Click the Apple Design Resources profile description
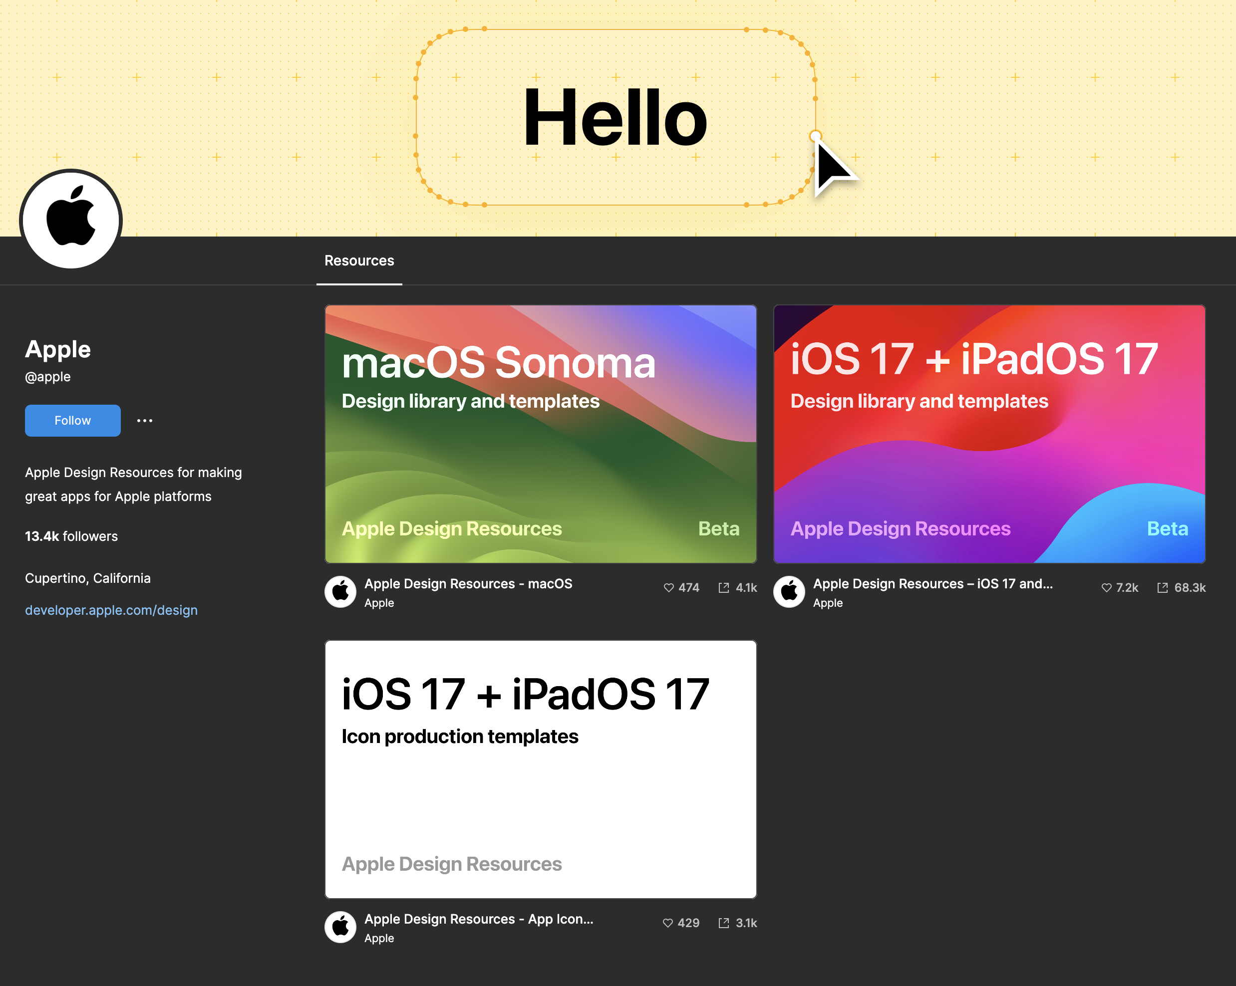This screenshot has height=986, width=1236. click(134, 484)
